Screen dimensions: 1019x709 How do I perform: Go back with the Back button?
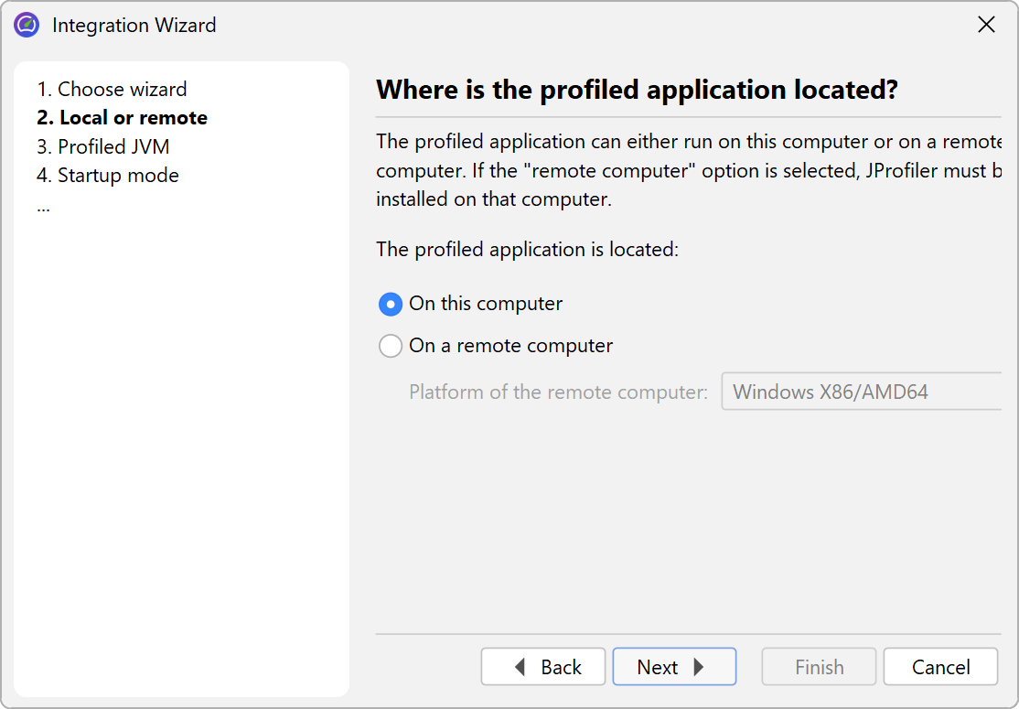point(543,668)
